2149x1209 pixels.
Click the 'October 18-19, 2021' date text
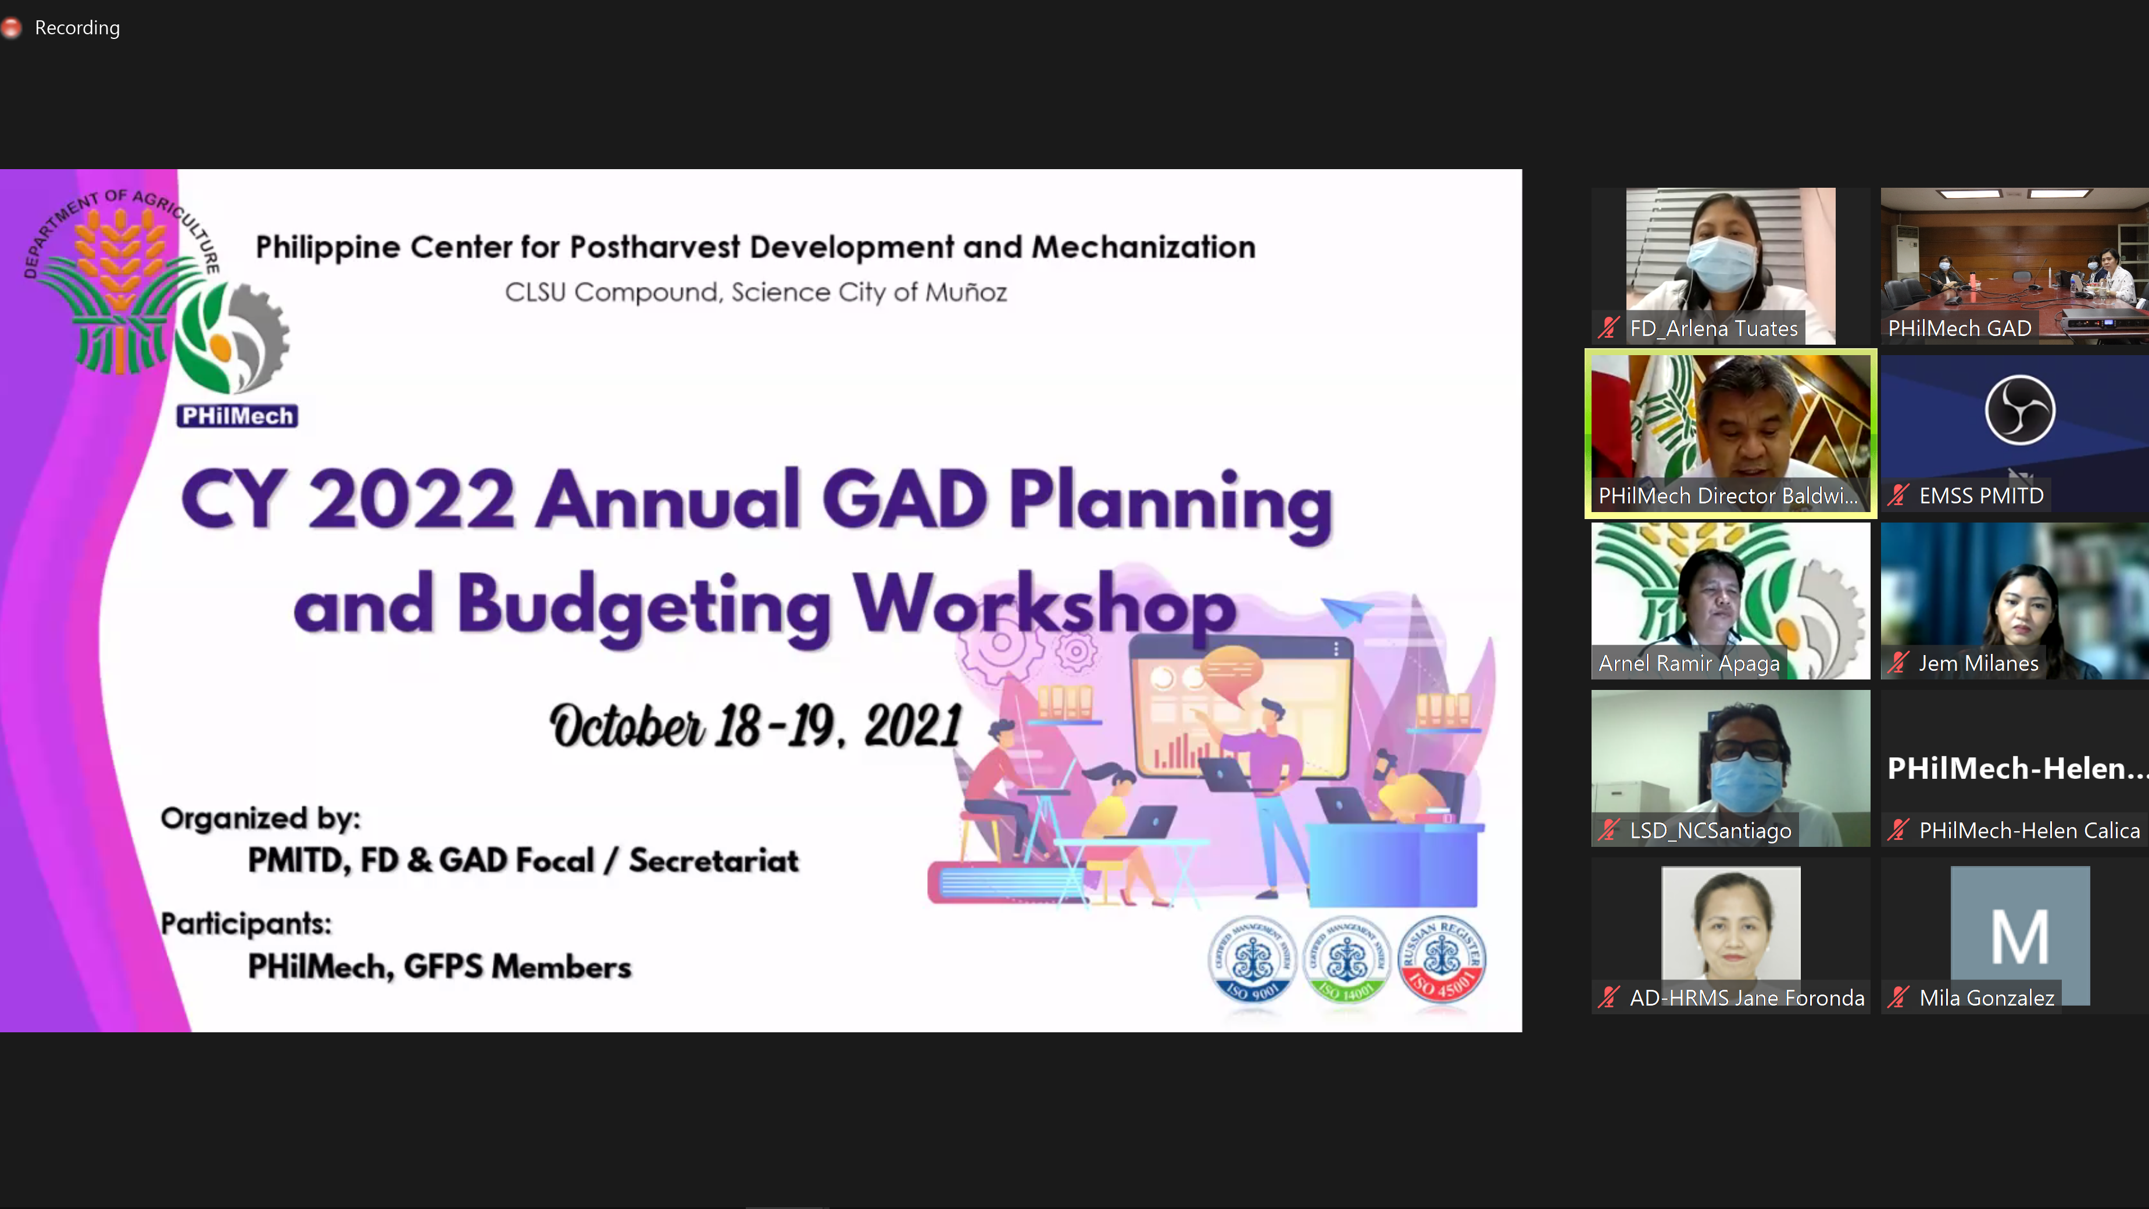click(756, 726)
